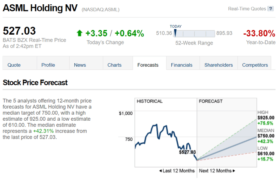Image resolution: width=279 pixels, height=181 pixels.
Task: Open the News tab
Action: tap(80, 65)
